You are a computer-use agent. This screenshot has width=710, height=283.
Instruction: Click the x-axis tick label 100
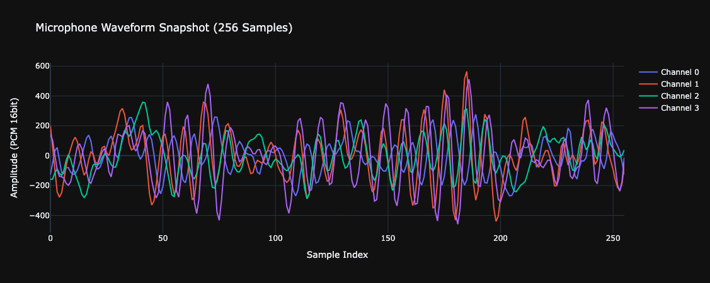[x=275, y=238]
